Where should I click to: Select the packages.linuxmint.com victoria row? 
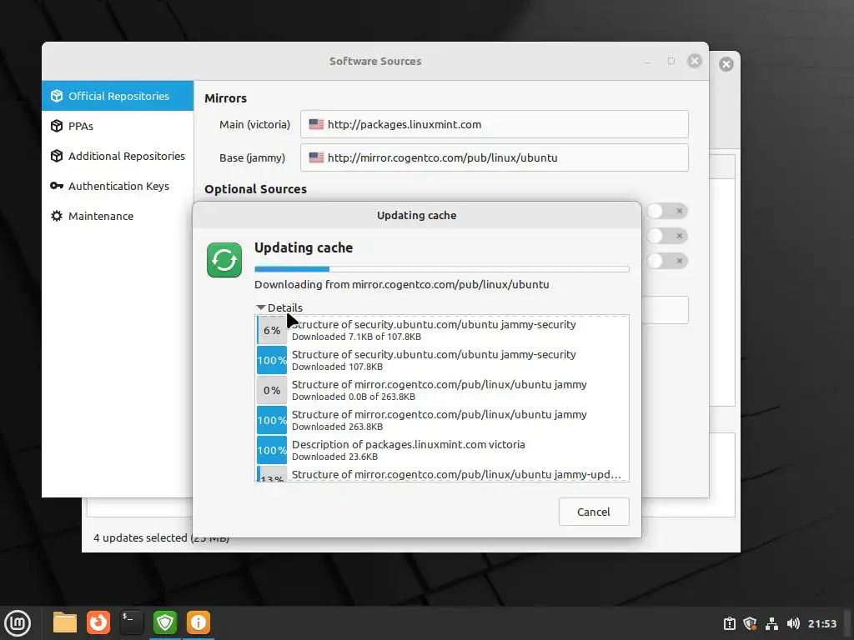[442, 449]
